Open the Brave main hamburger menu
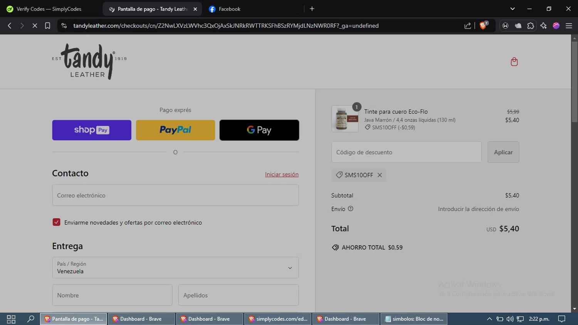 [x=569, y=26]
